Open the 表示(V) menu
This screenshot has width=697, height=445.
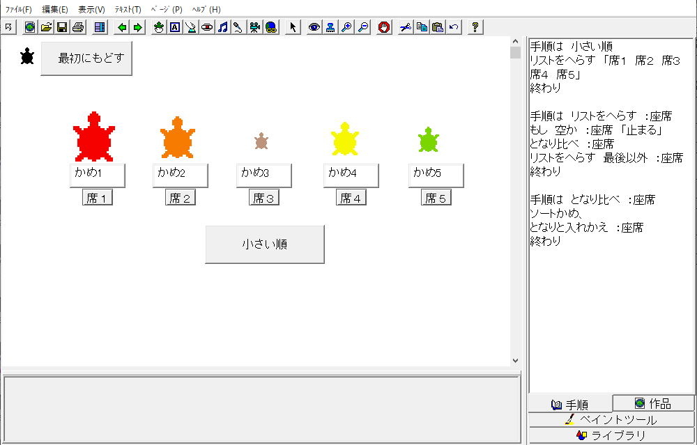tap(91, 10)
